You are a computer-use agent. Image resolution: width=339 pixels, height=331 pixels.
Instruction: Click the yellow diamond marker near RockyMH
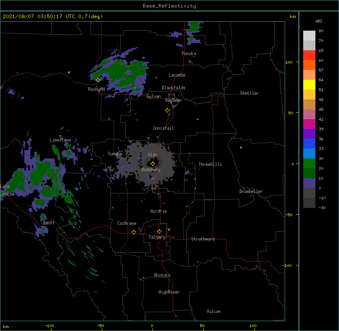point(98,80)
